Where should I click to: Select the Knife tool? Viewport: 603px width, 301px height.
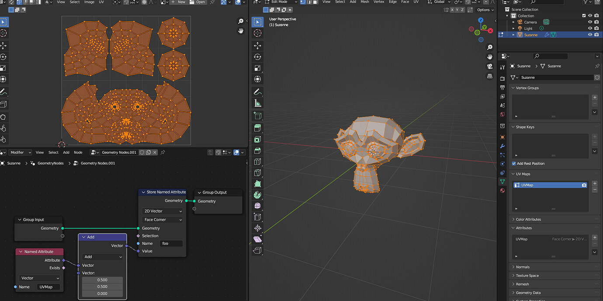pos(257,173)
